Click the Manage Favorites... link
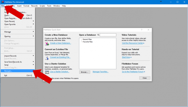Screen dimensions: 188x107 (x=101, y=72)
